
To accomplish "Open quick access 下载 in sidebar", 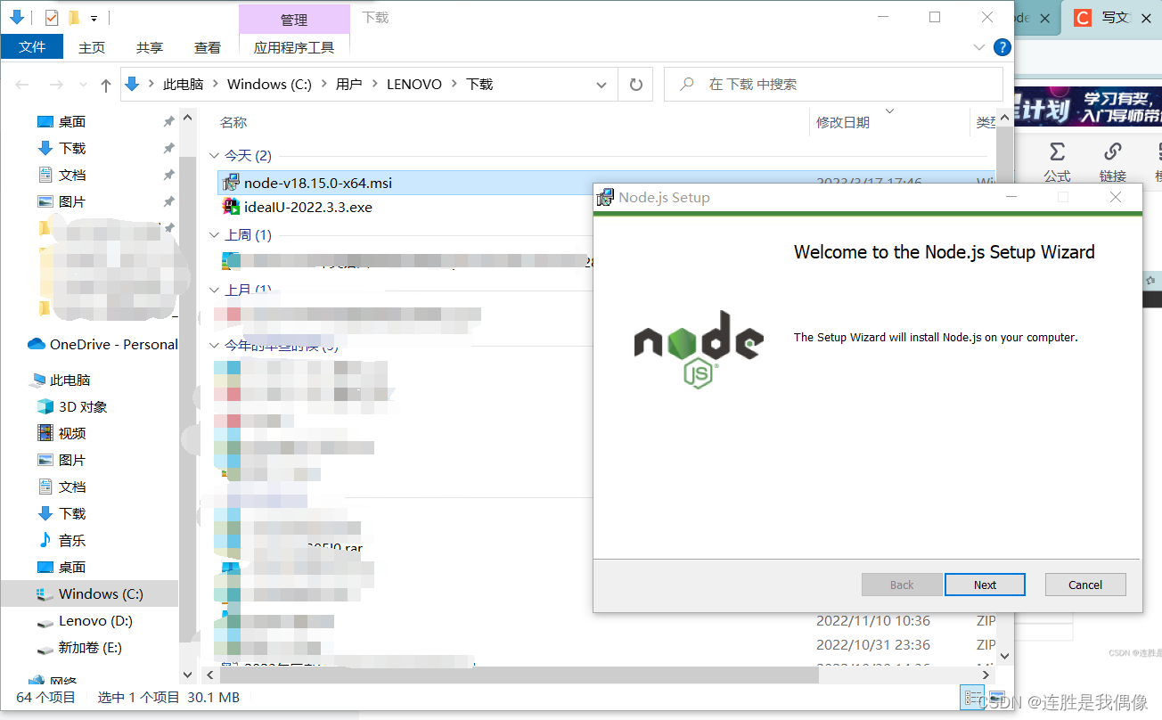I will [x=72, y=148].
